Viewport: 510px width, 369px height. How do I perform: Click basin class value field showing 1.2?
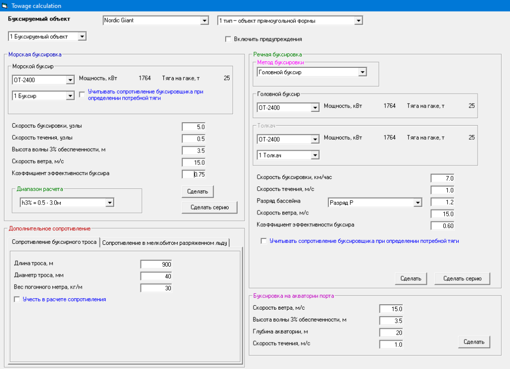(442, 202)
